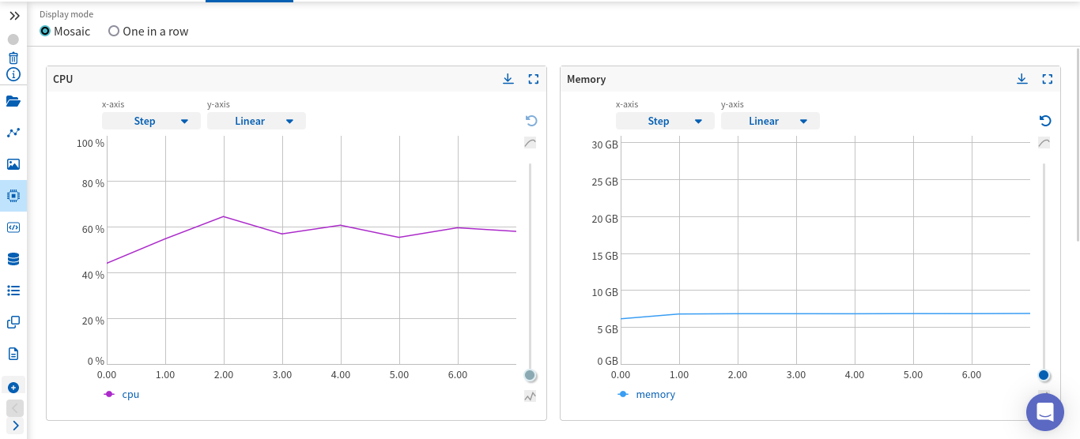Open the images icon section
This screenshot has width=1080, height=439.
pos(13,164)
